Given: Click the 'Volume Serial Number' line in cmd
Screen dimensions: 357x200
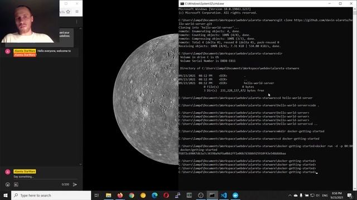Looking at the screenshot, I should [208, 61].
